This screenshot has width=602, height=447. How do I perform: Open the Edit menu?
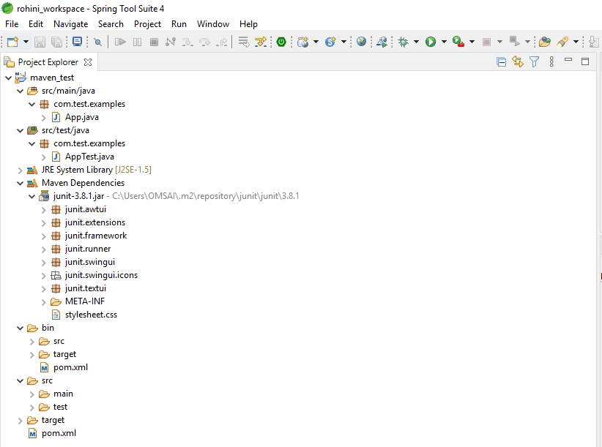pyautogui.click(x=36, y=23)
